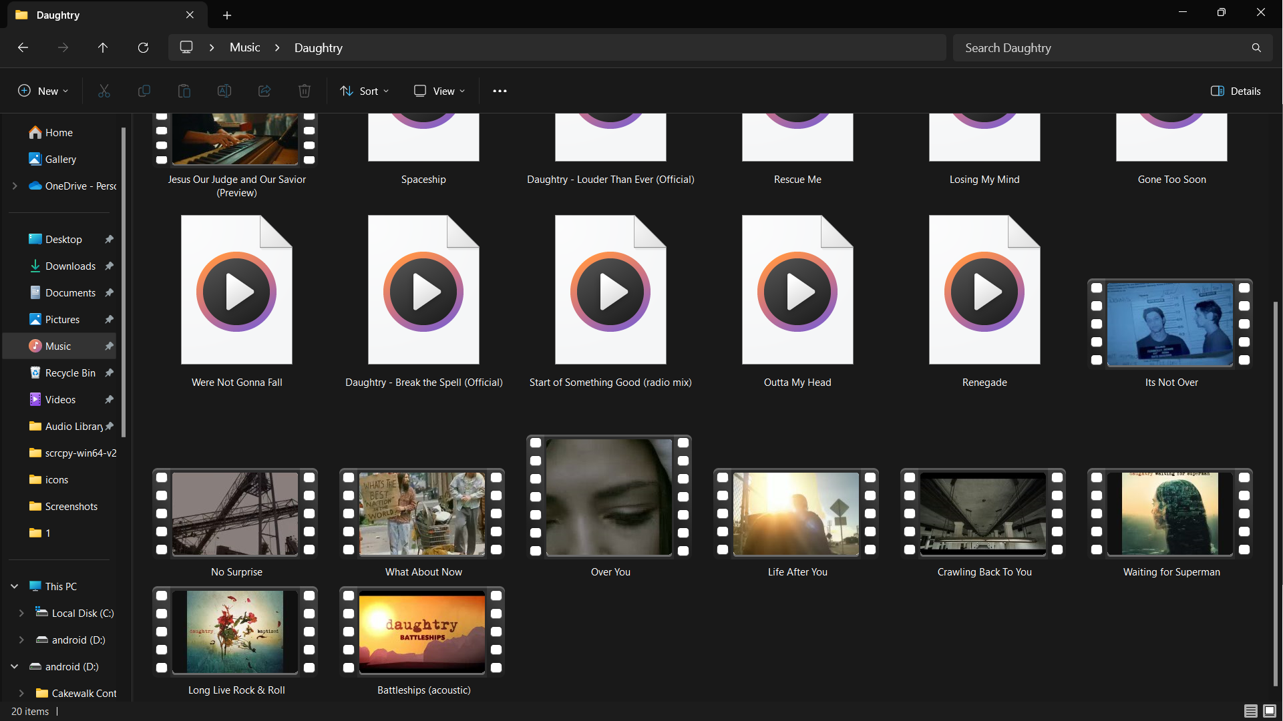Open the View dropdown menu

tap(439, 91)
